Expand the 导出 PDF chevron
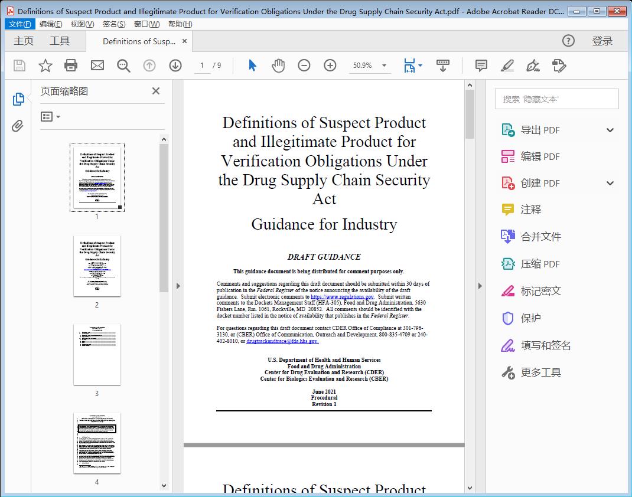The image size is (632, 497). 610,129
